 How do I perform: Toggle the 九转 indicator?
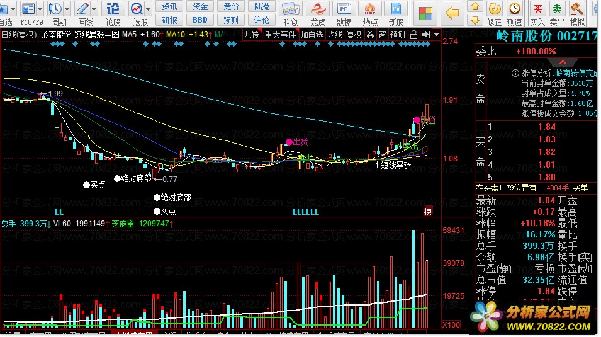pyautogui.click(x=252, y=35)
